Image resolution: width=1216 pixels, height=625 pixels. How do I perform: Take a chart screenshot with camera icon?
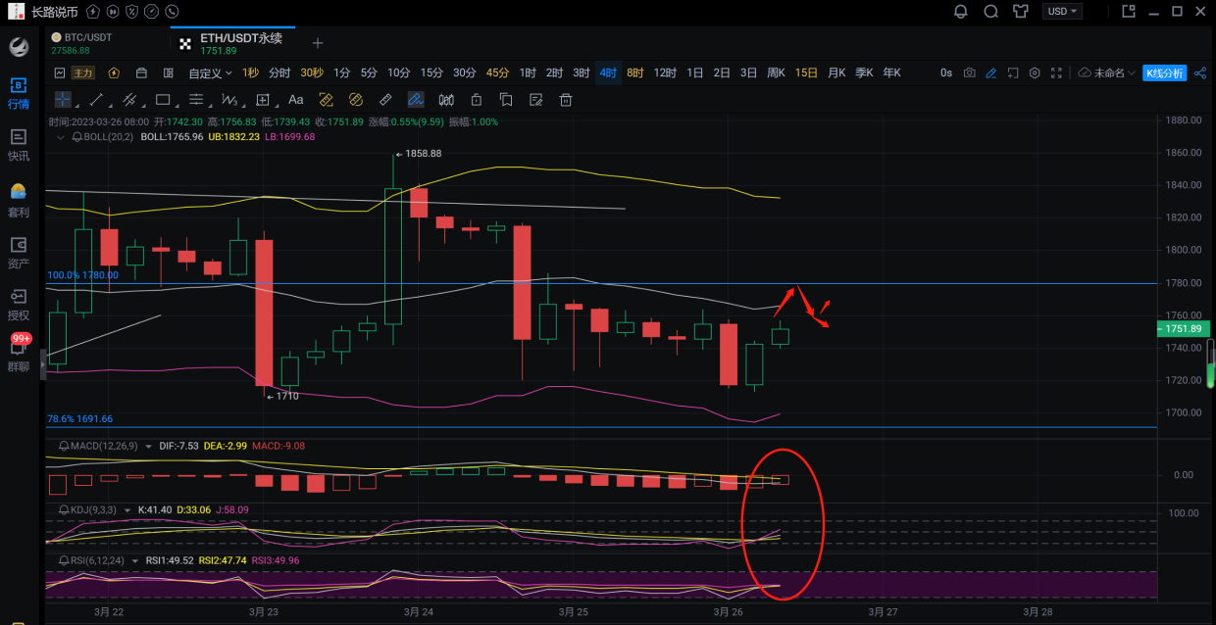(970, 72)
